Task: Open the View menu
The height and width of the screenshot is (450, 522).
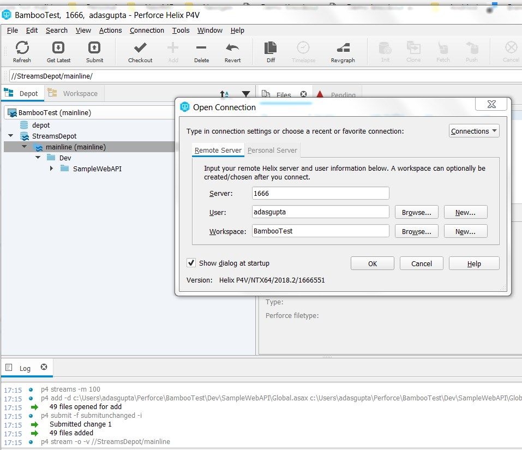Action: pyautogui.click(x=83, y=31)
